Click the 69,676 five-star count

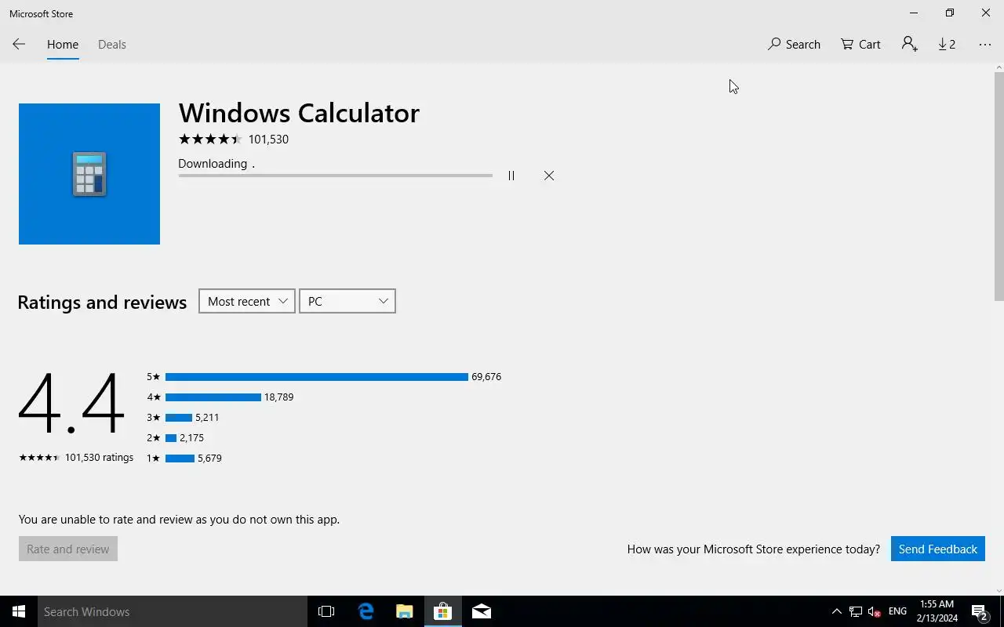(486, 377)
